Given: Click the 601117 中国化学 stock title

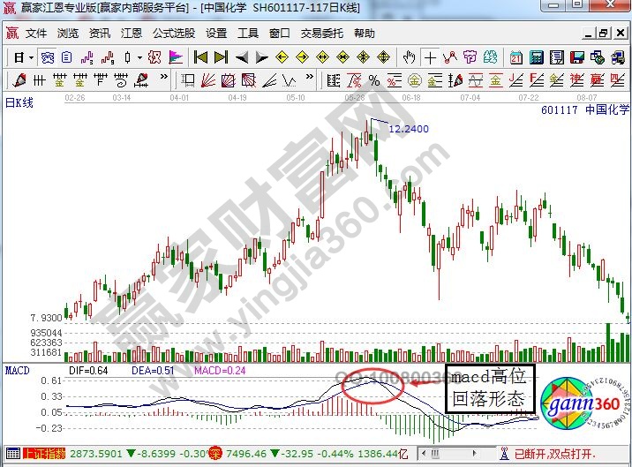Looking at the screenshot, I should pos(583,110).
